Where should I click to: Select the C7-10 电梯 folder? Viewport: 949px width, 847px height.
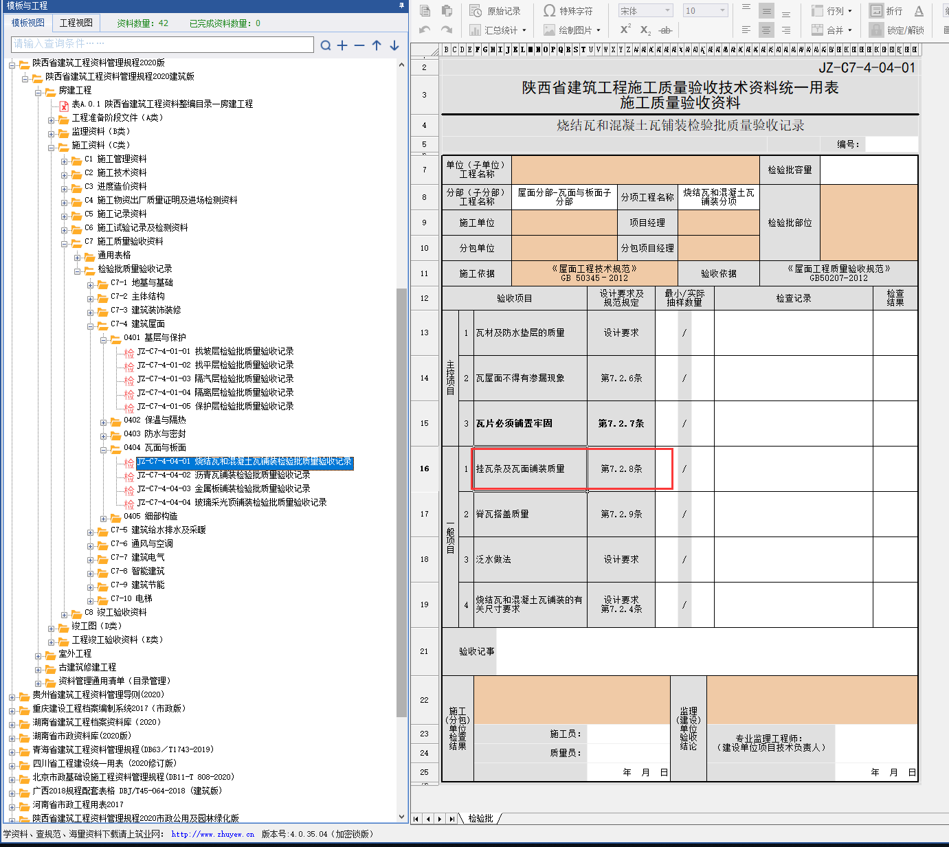click(131, 599)
